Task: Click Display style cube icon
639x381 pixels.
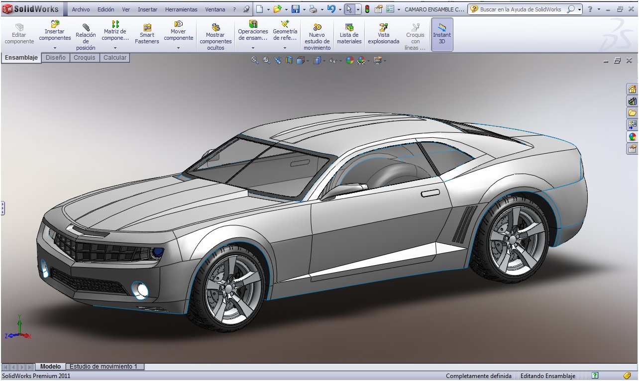Action: click(x=317, y=60)
